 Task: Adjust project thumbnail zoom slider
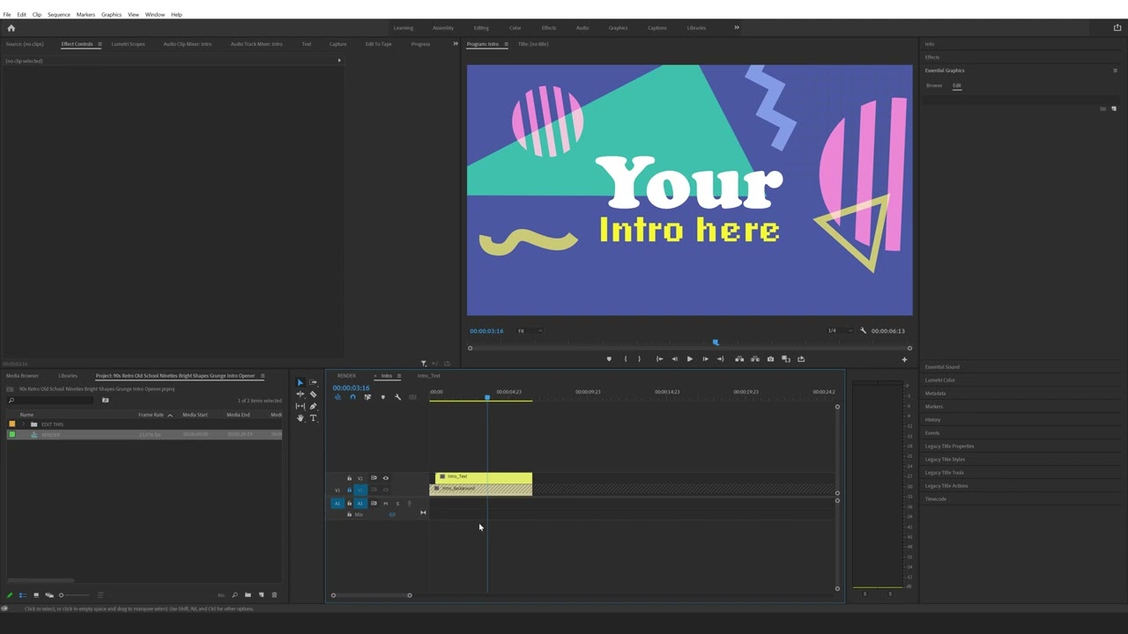click(x=62, y=595)
